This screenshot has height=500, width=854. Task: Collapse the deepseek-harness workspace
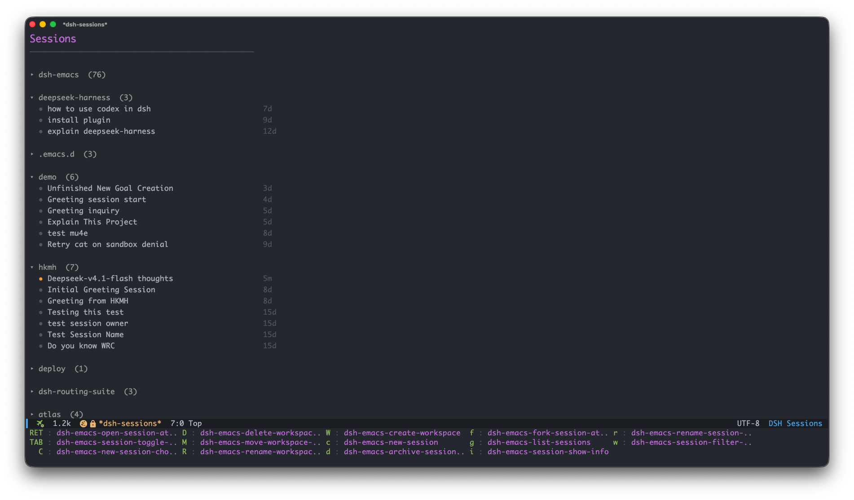coord(32,97)
